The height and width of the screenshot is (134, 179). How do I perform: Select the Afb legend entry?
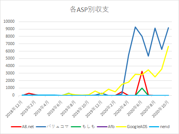[x=106, y=127]
